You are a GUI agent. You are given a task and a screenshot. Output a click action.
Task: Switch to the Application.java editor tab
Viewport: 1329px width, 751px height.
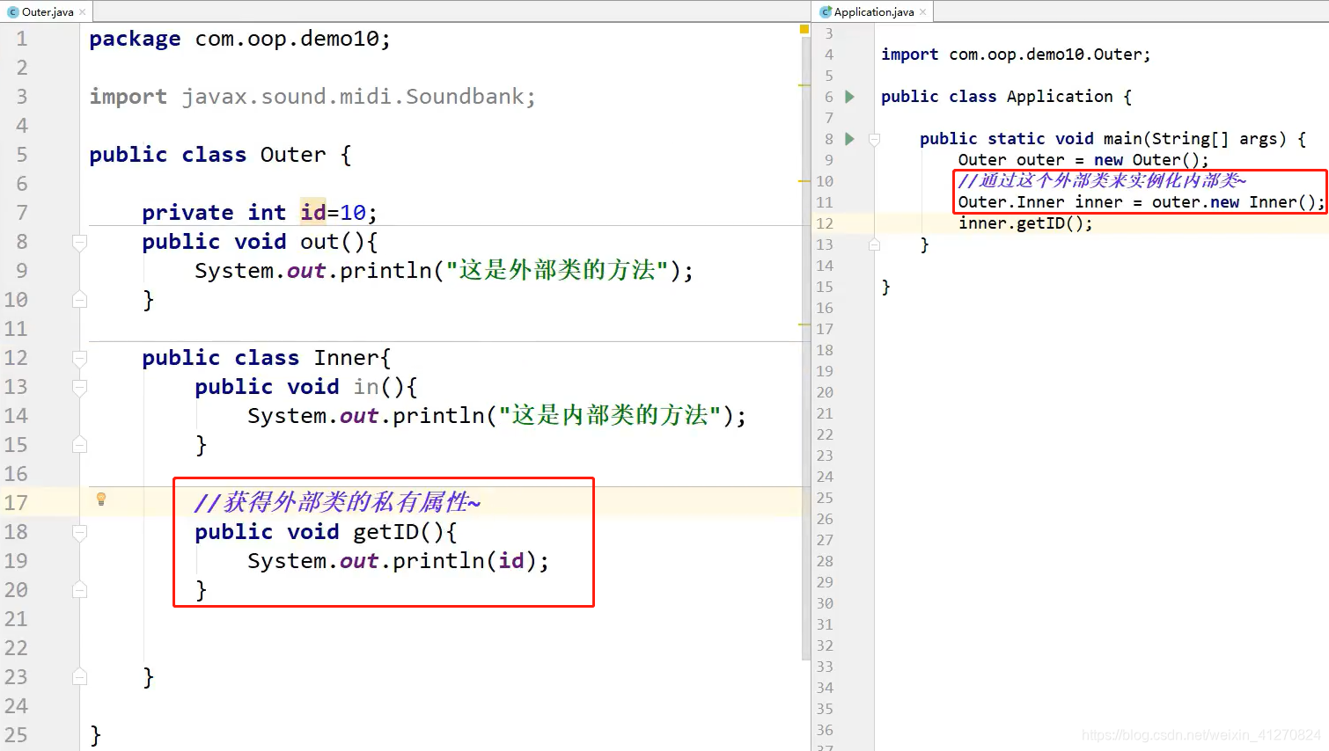pos(873,11)
